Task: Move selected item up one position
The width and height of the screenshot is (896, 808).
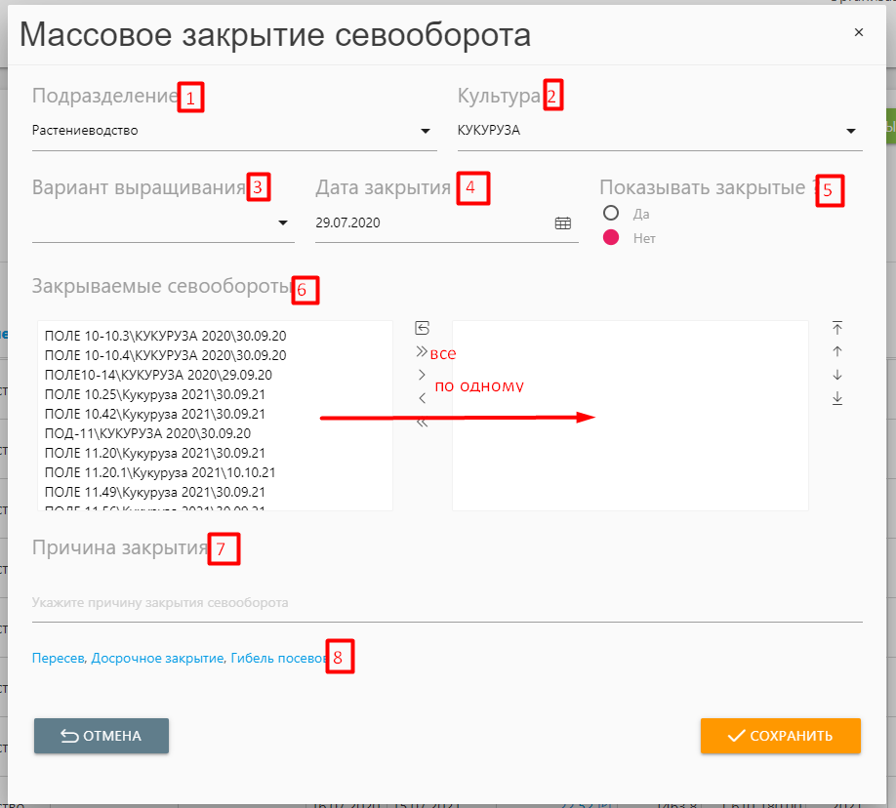Action: pos(837,351)
